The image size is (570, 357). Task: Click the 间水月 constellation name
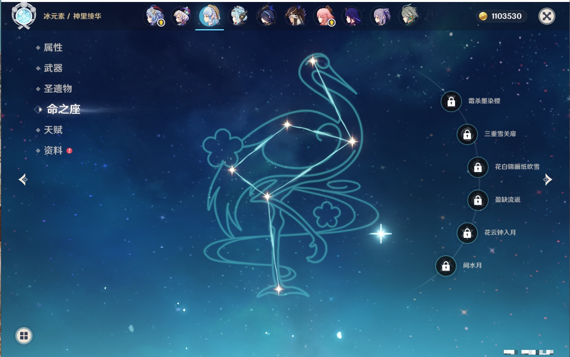[x=472, y=265]
